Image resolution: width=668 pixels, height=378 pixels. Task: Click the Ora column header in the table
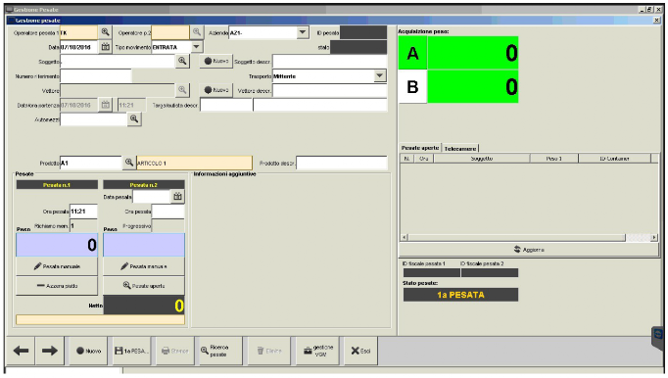(x=423, y=158)
